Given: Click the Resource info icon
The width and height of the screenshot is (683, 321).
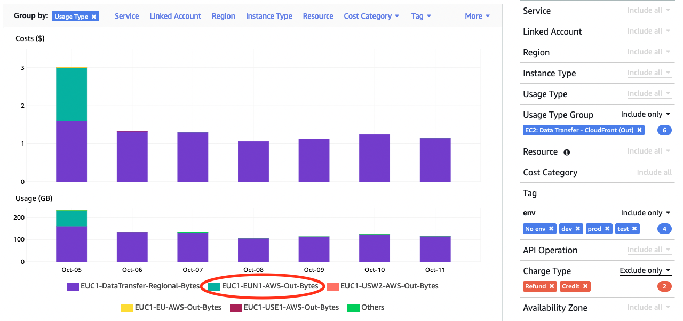Looking at the screenshot, I should pos(567,152).
